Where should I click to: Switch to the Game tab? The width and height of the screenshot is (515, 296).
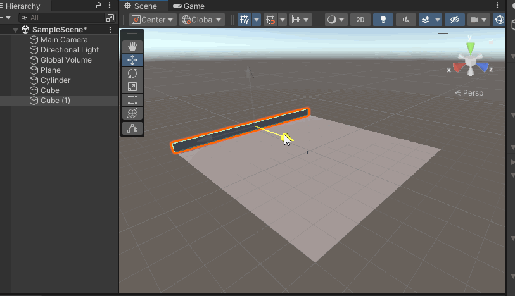189,6
